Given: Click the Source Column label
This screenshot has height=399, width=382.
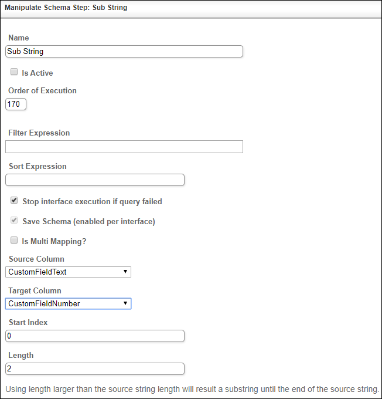Looking at the screenshot, I should tap(36, 259).
